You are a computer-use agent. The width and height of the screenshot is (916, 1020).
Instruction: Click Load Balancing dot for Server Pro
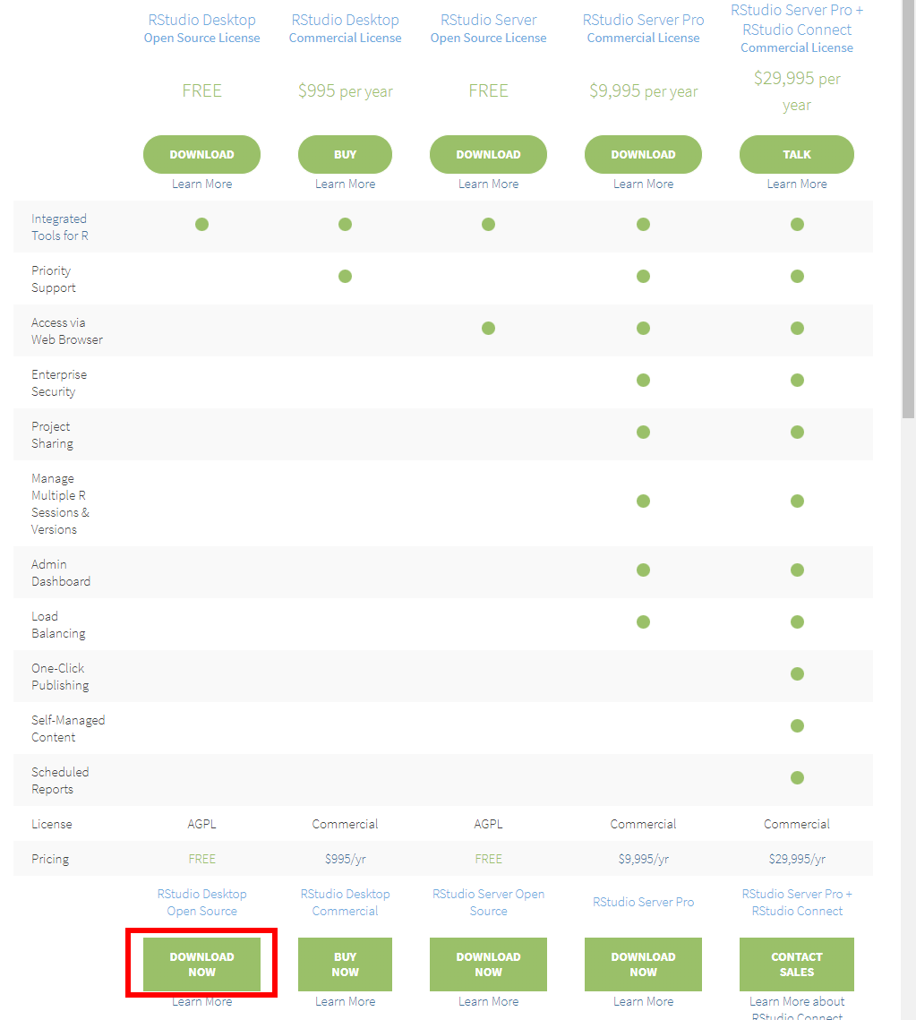pyautogui.click(x=643, y=621)
